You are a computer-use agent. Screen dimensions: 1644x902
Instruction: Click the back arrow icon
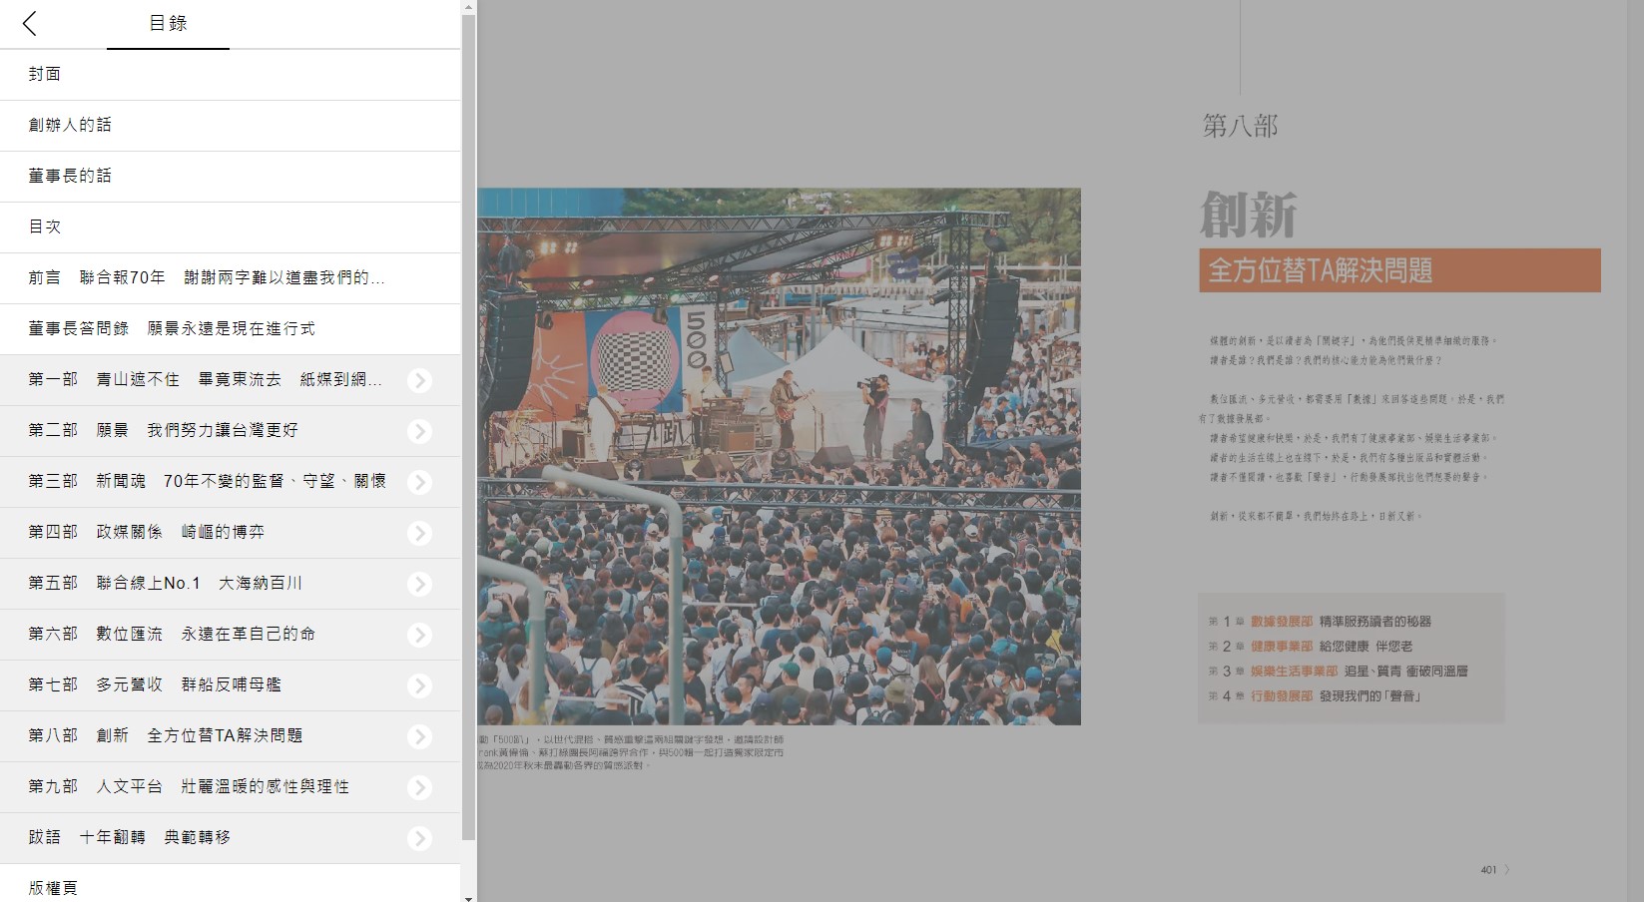click(x=30, y=24)
